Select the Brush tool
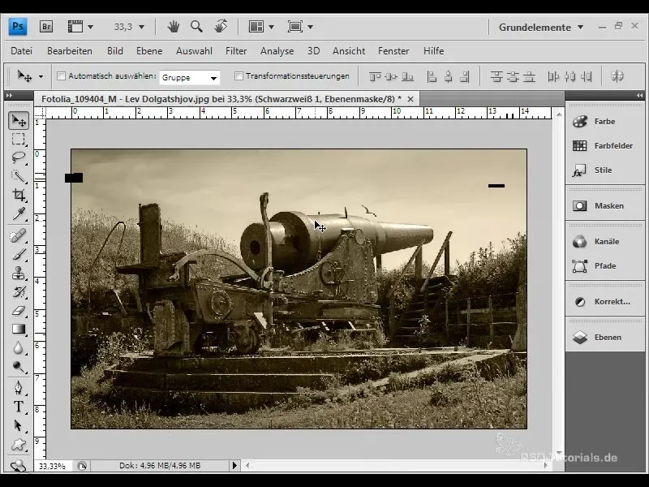This screenshot has height=487, width=649. point(19,255)
